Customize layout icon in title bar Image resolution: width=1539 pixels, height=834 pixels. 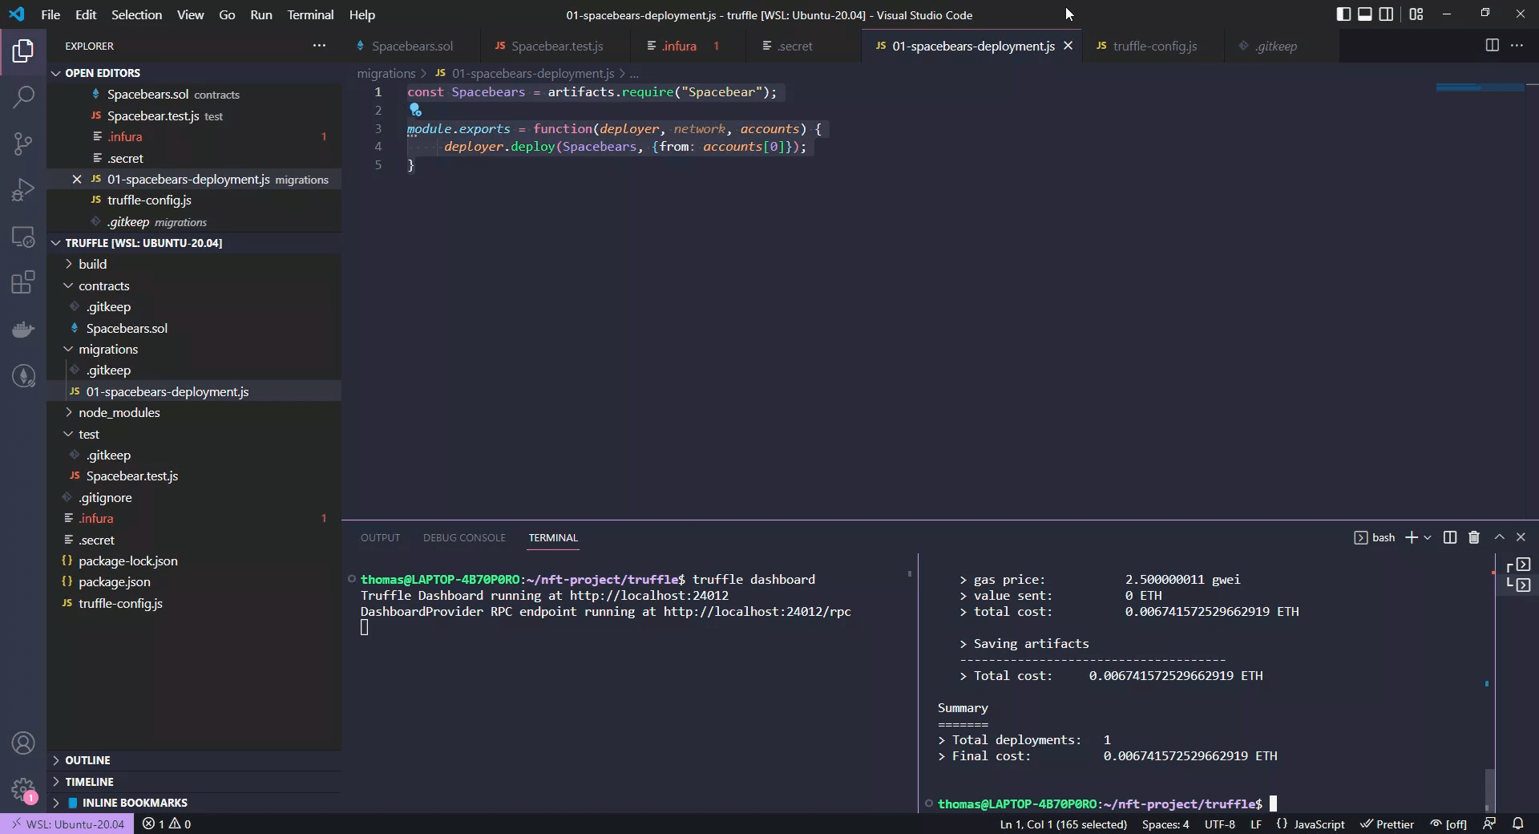click(1416, 14)
